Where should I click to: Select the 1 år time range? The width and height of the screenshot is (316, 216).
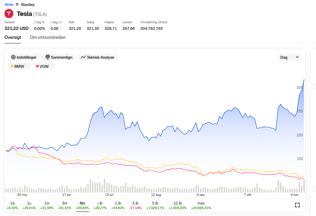click(x=118, y=205)
